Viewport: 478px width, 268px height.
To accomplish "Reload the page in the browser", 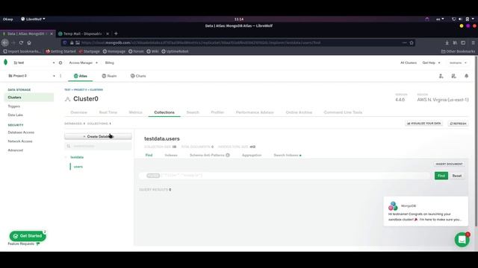I will 21,43.
